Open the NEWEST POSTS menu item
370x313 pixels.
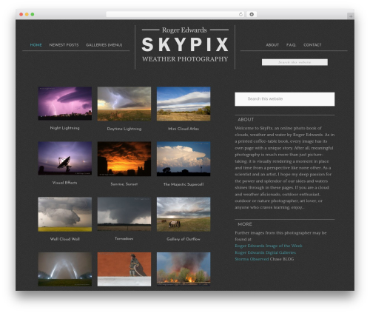click(64, 45)
